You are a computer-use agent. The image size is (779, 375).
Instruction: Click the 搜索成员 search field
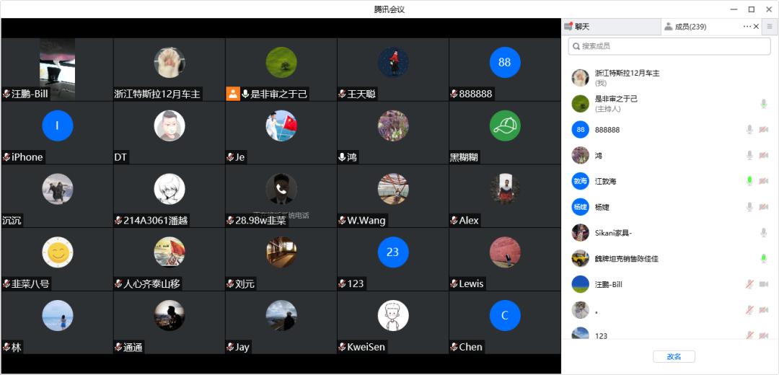(x=669, y=46)
